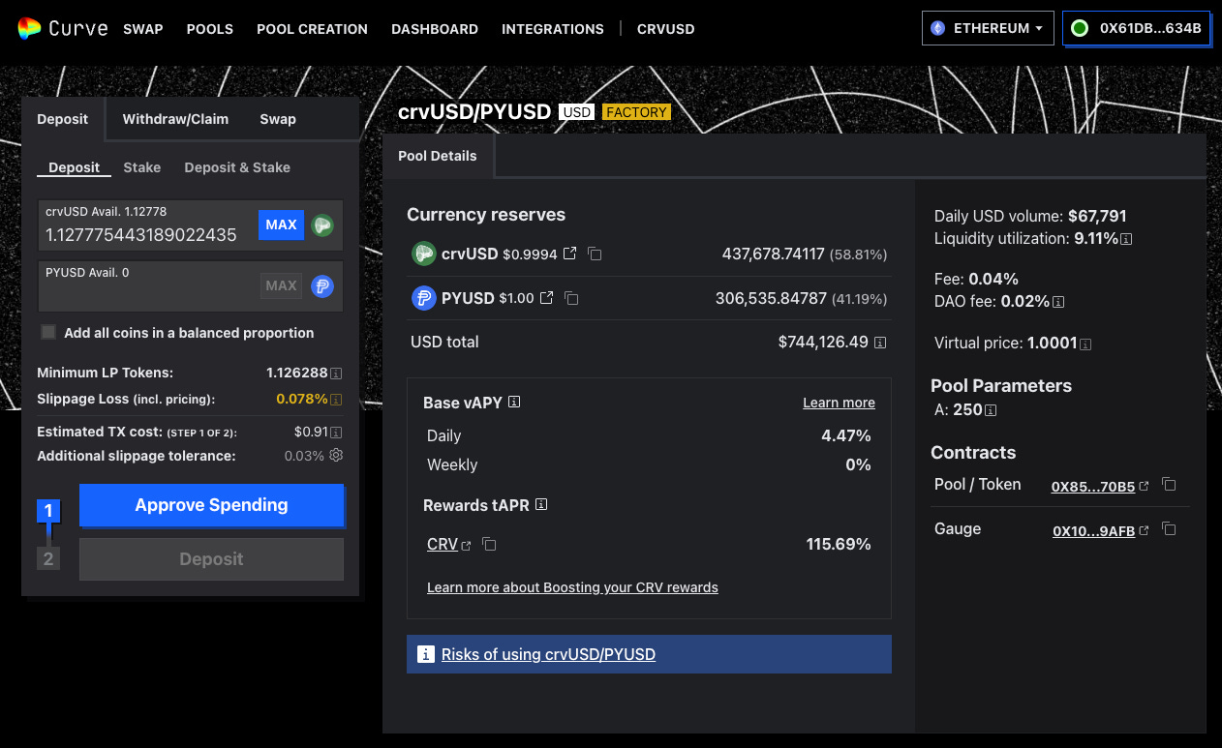Switch to the Swap tab in panel
The image size is (1222, 748).
278,119
